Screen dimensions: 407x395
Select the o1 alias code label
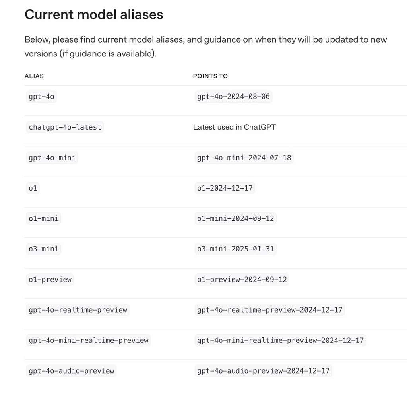click(x=33, y=188)
